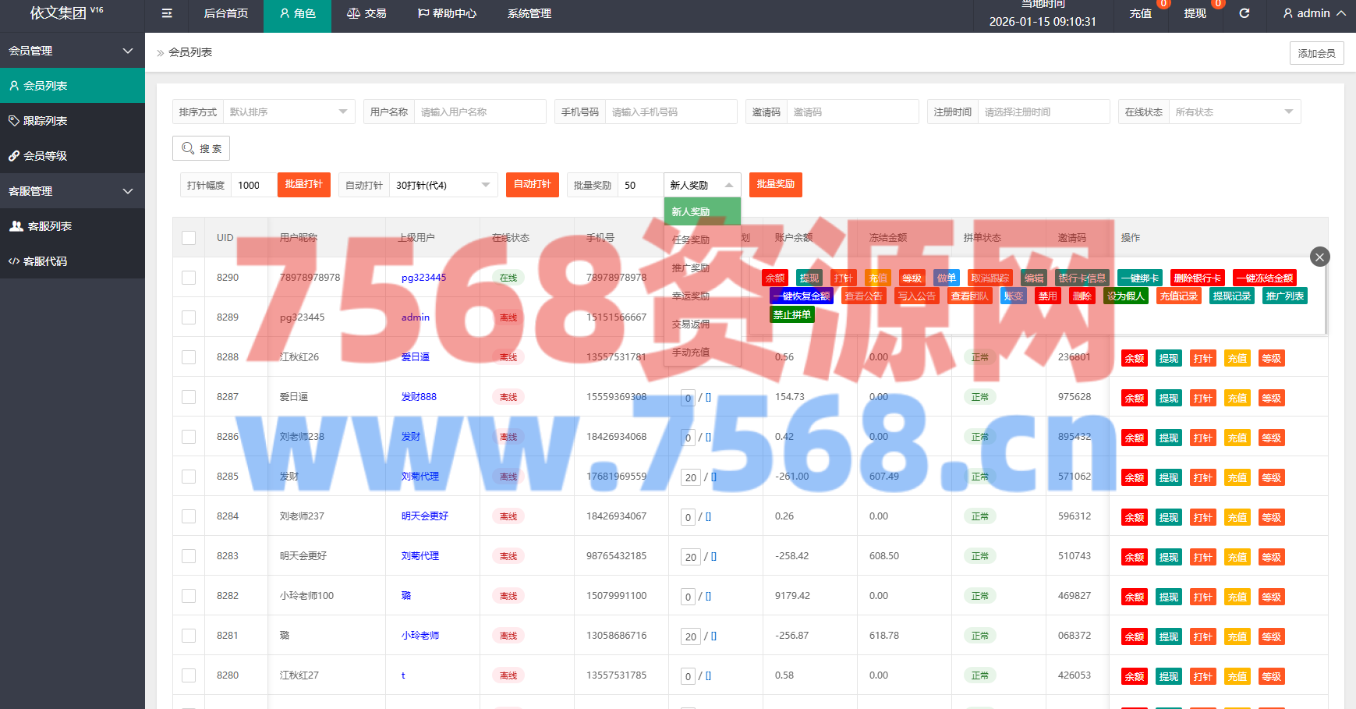Click the 用户名称 input field

click(x=479, y=112)
